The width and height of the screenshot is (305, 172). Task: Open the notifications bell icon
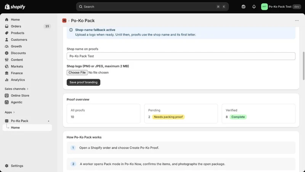[254, 6]
